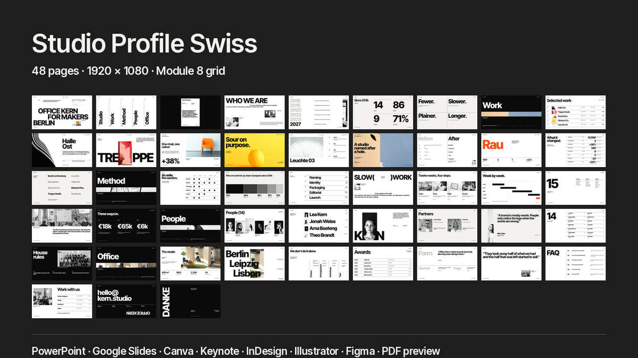The image size is (638, 358).
Task: Click the Illustrator format label
Action: coord(316,351)
